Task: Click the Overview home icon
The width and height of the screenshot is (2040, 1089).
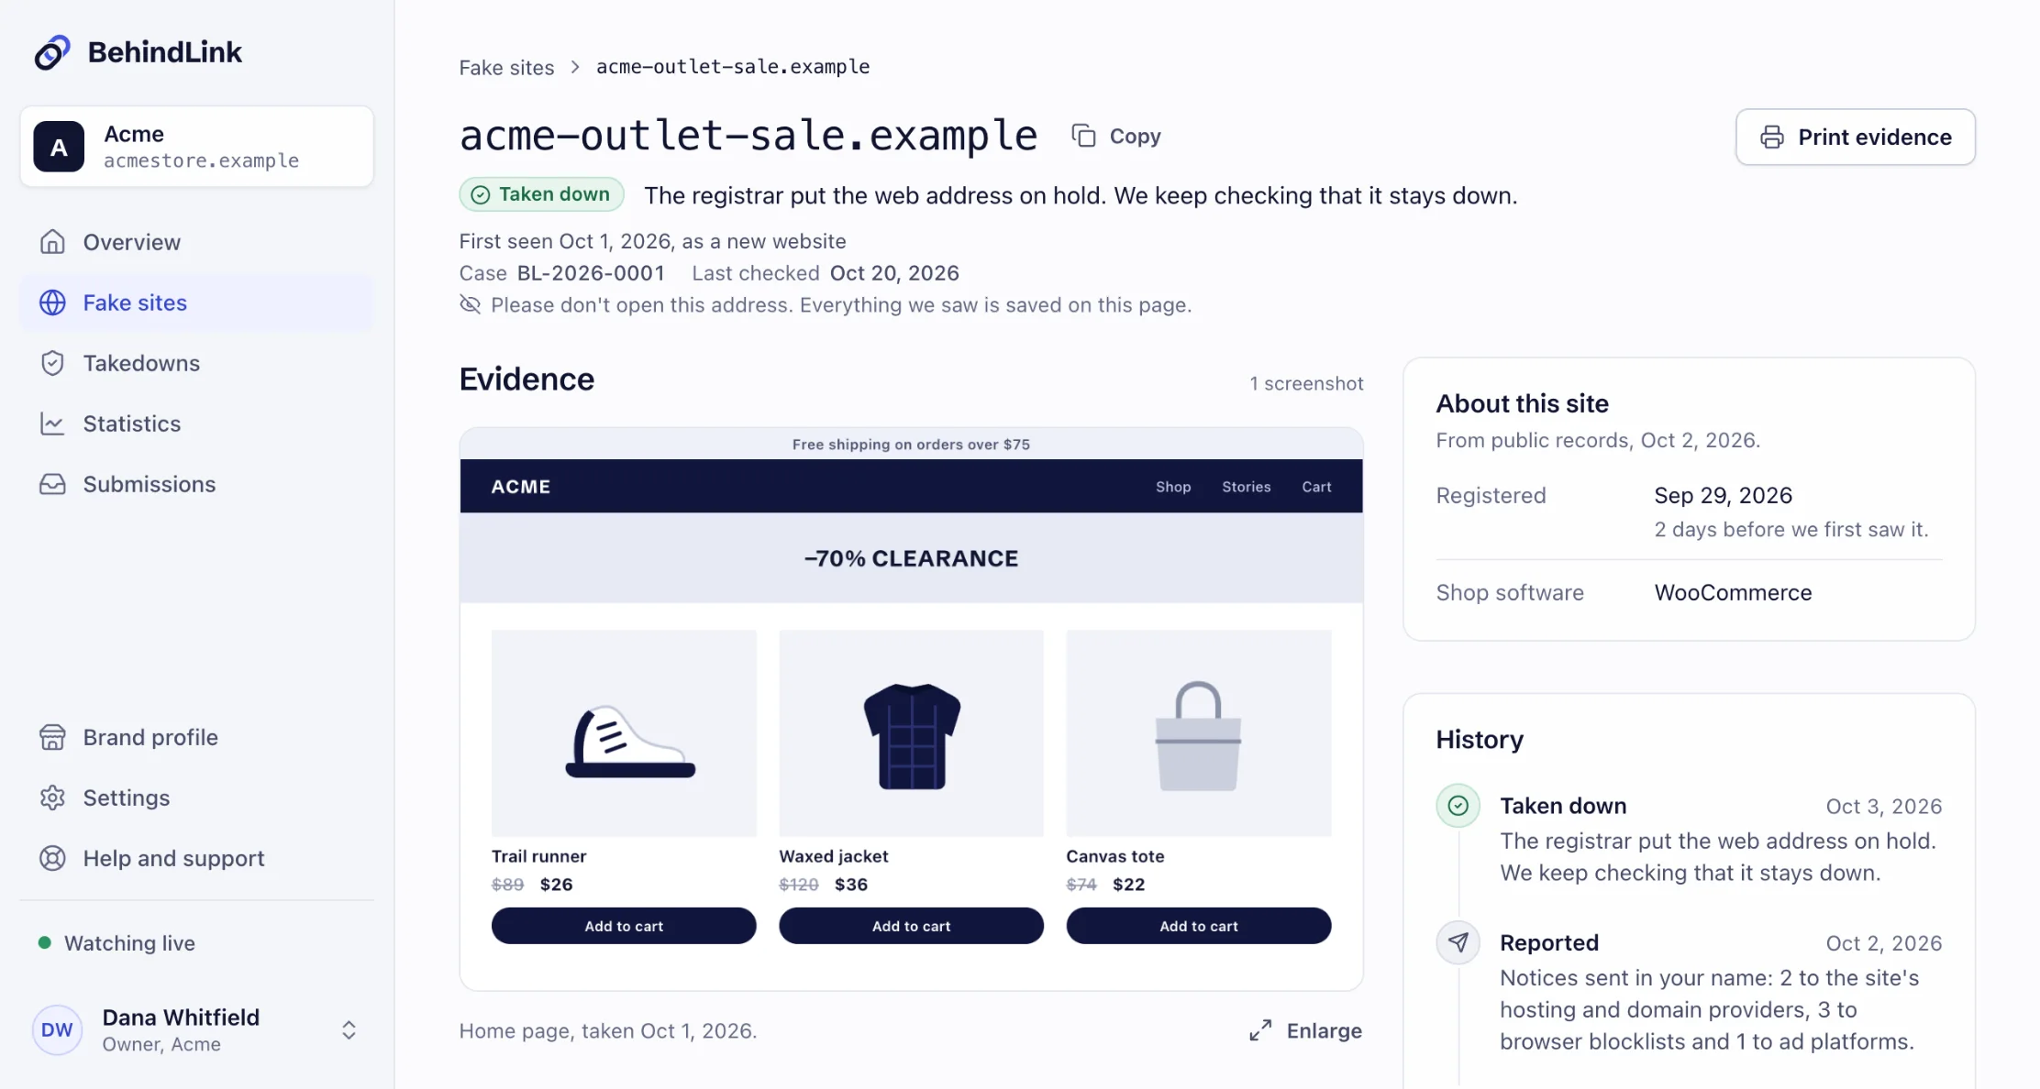Action: click(x=52, y=242)
